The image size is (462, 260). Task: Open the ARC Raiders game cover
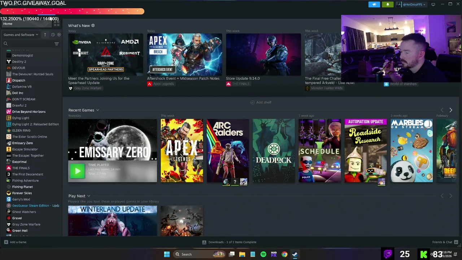[228, 151]
